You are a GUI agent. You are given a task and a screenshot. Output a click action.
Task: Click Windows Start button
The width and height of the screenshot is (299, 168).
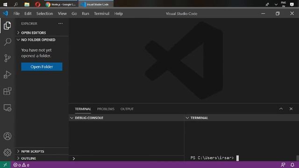(5, 4)
